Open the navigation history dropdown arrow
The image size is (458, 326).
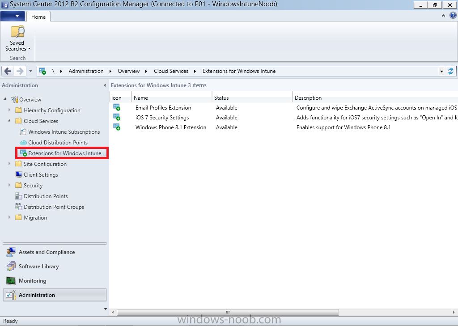pyautogui.click(x=31, y=71)
